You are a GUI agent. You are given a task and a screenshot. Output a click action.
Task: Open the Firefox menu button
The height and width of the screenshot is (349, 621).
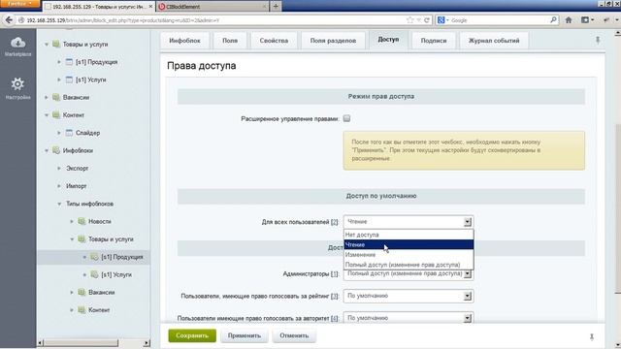(19, 4)
